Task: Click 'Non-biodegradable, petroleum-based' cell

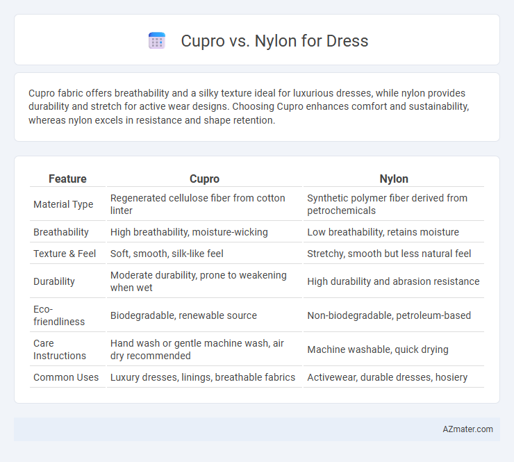Action: coord(394,315)
